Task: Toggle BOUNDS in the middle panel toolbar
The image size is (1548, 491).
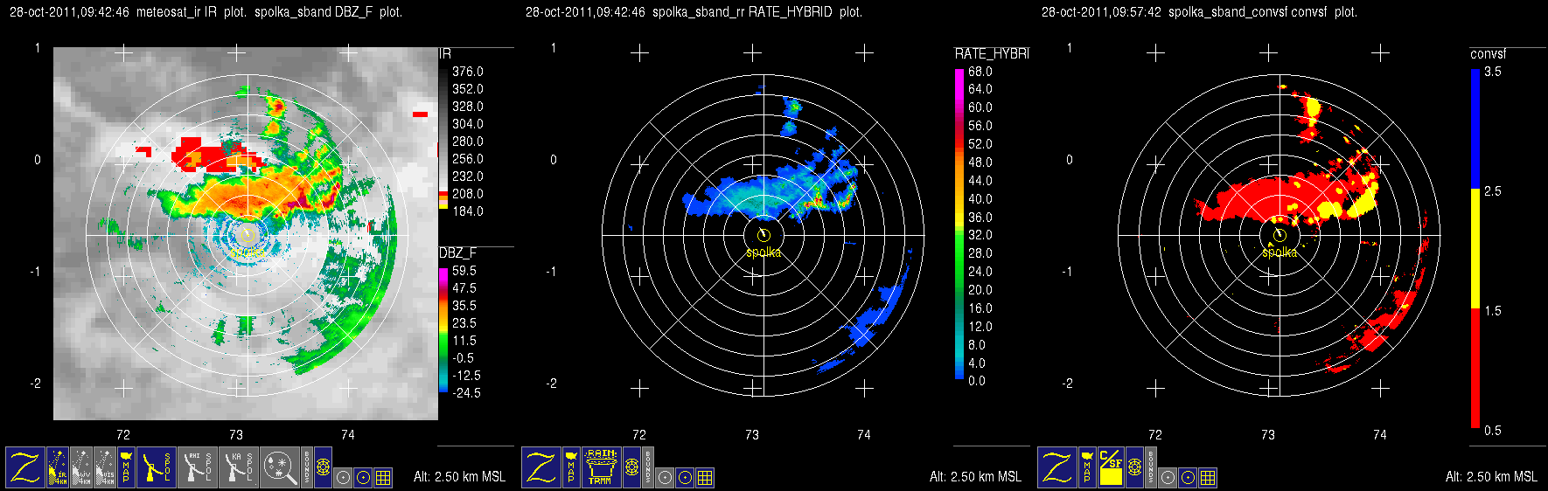Action: 648,467
